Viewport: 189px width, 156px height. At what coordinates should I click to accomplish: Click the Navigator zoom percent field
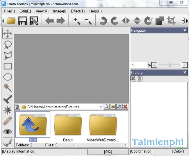(139, 65)
